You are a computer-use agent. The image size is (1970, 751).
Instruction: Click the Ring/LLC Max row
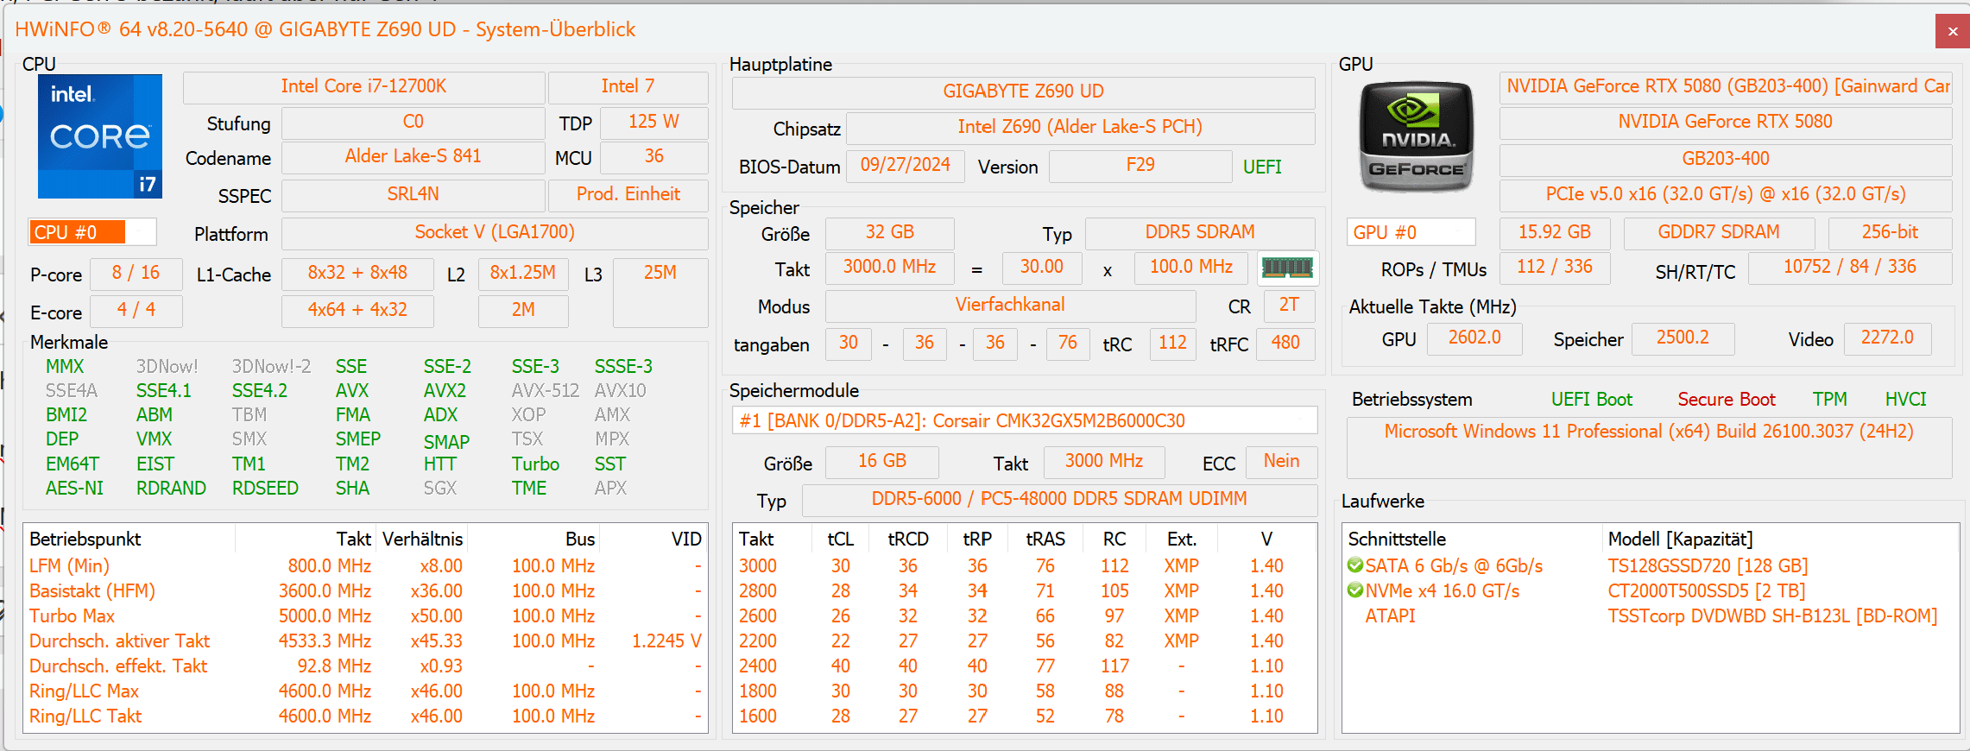pyautogui.click(x=365, y=691)
